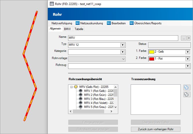Open the Übersichten/Reports menu
Viewport: 193px width, 134px height.
(x=148, y=23)
